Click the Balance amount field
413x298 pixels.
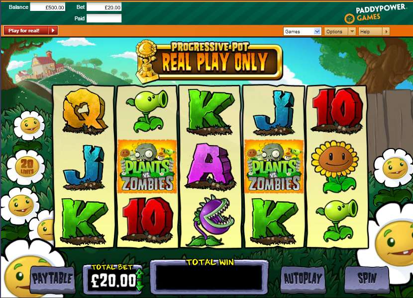pyautogui.click(x=48, y=7)
